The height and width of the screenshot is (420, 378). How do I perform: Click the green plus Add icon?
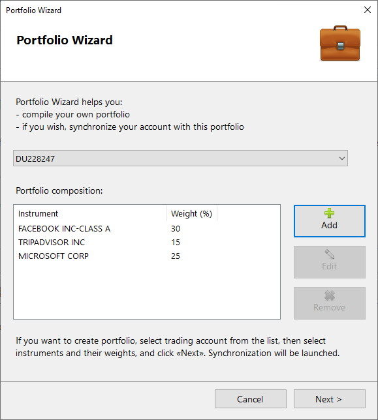pos(329,213)
